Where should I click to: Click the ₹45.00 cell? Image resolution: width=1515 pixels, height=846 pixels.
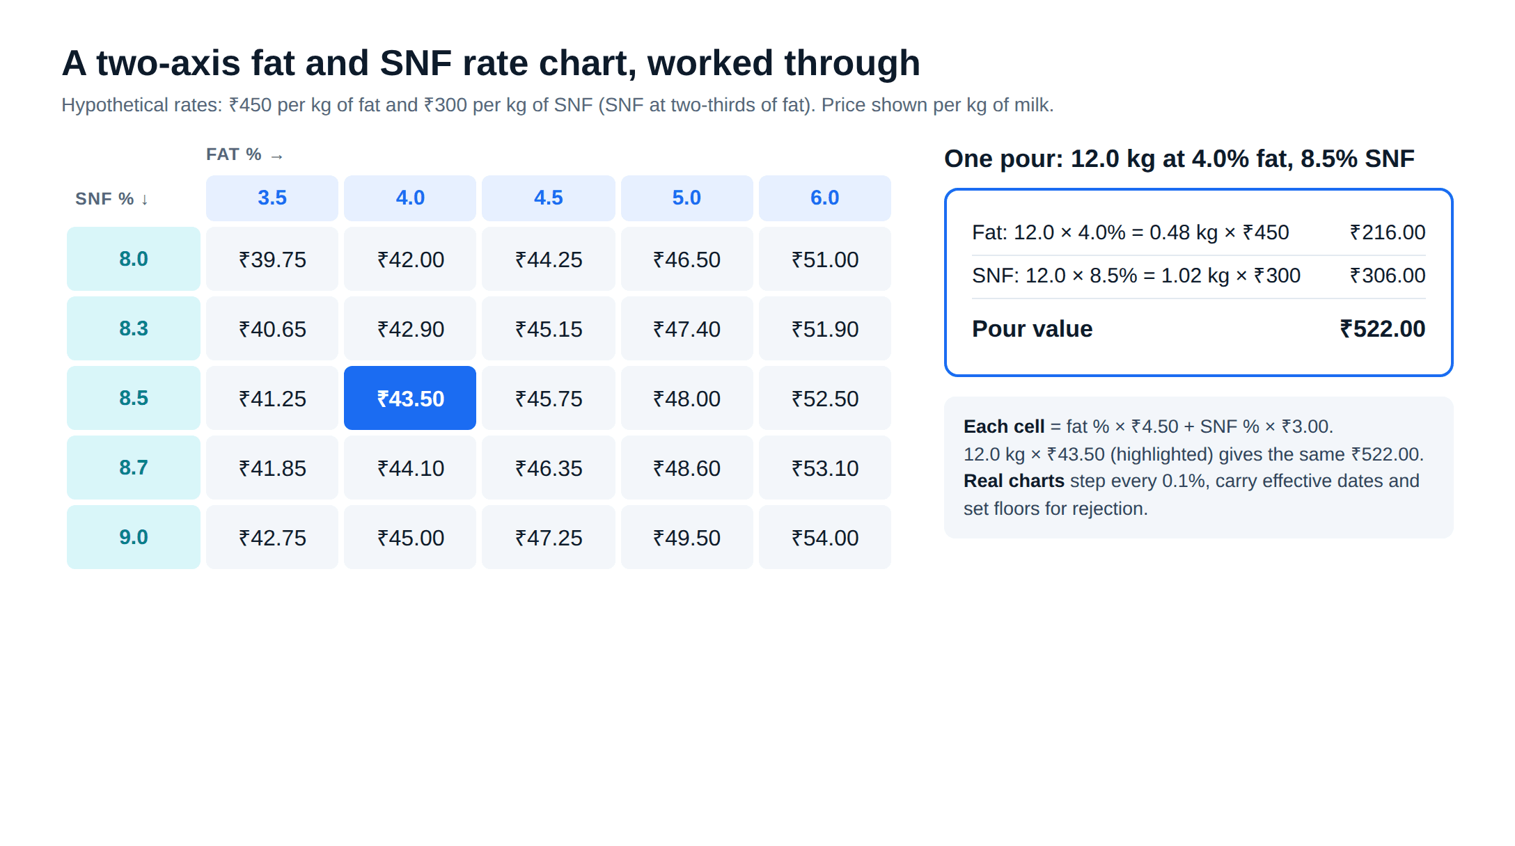[x=410, y=537]
